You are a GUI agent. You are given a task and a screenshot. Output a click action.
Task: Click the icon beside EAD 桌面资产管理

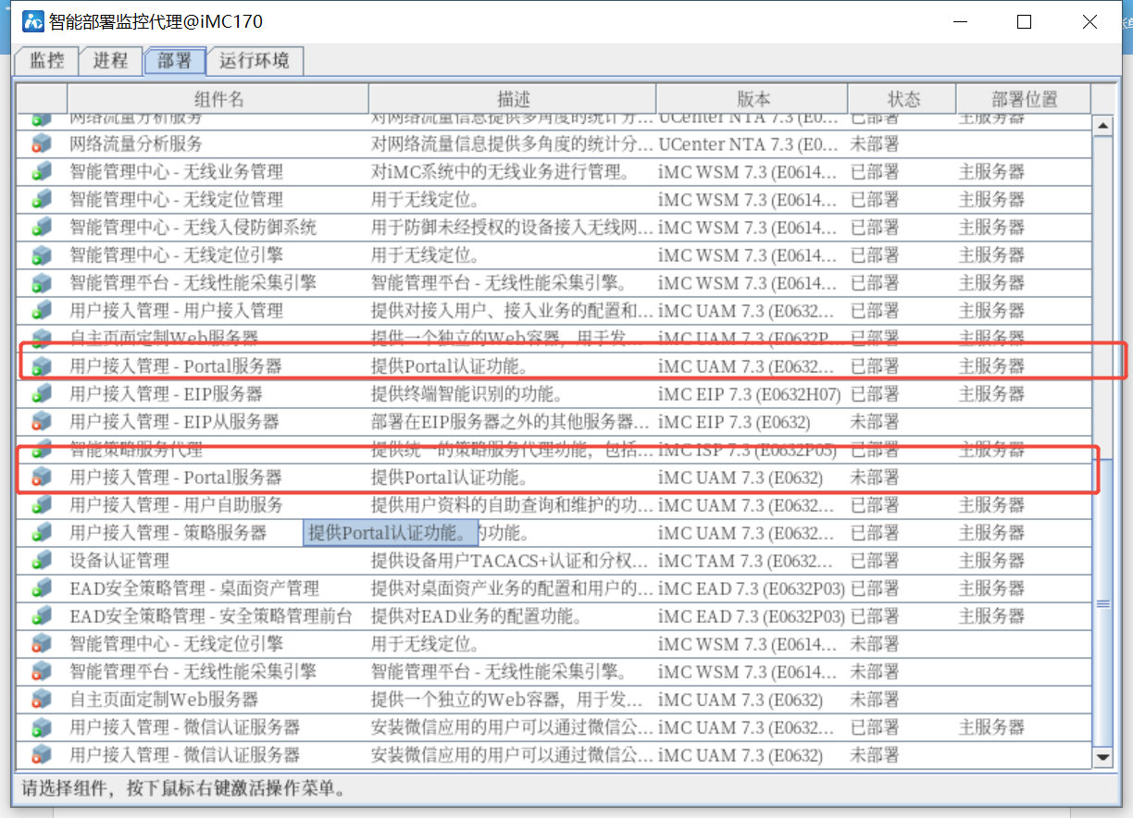click(42, 589)
